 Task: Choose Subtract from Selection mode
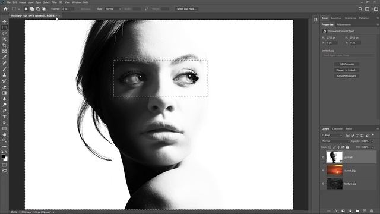pos(38,9)
